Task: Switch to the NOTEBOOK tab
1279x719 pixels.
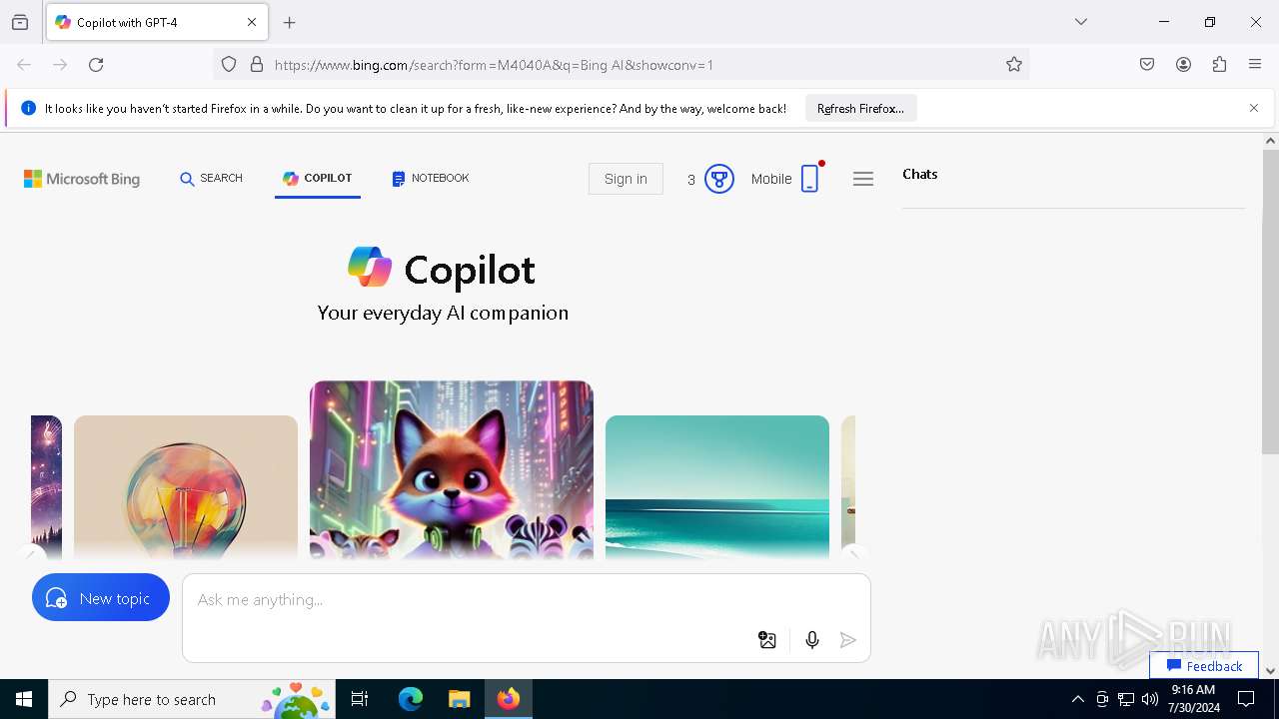Action: [x=431, y=178]
